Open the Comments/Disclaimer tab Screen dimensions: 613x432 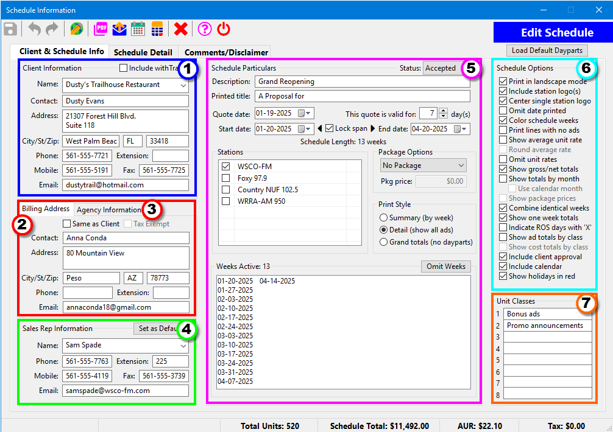tap(226, 52)
